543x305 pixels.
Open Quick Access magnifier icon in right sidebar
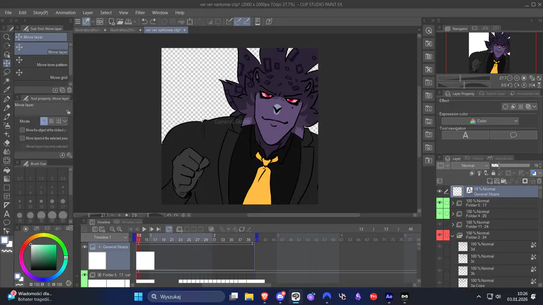[x=429, y=30]
